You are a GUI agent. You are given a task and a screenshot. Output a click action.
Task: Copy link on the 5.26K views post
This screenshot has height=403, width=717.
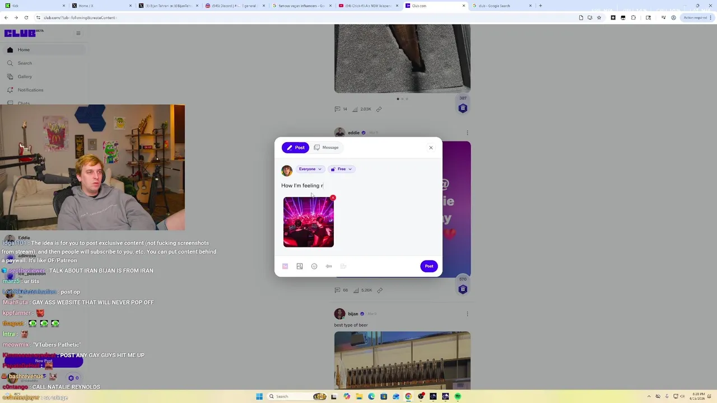[380, 290]
